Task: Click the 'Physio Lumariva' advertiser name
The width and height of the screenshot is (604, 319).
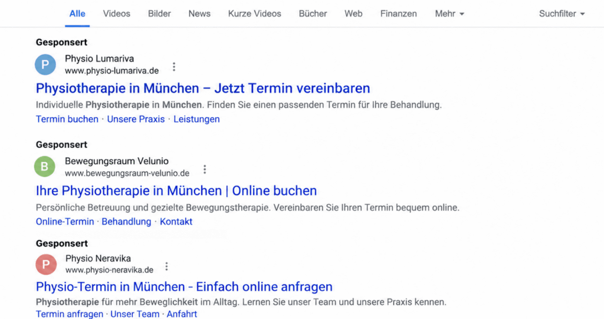Action: [99, 59]
